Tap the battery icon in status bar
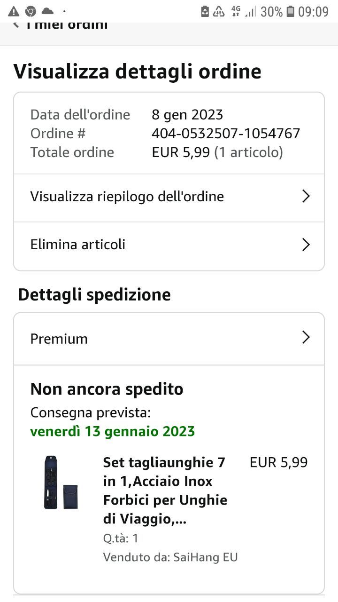Image resolution: width=338 pixels, height=602 pixels. (x=291, y=11)
